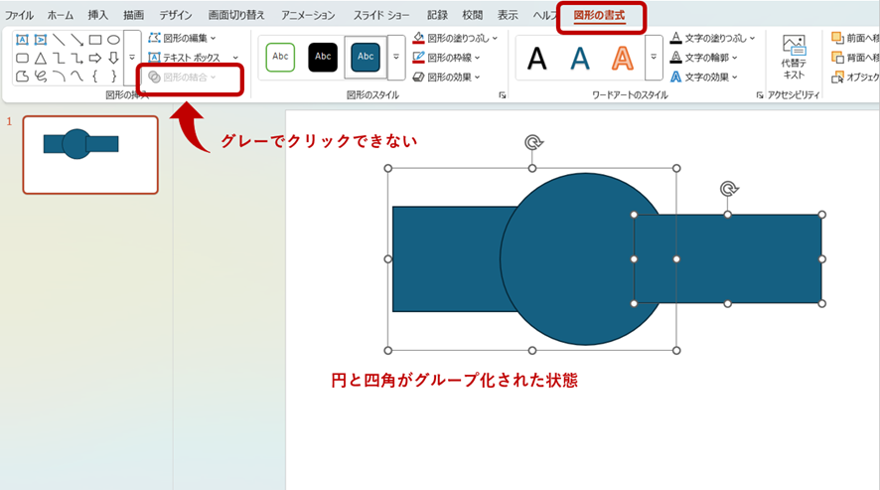Expand the 図形の編集 dropdown menu
The height and width of the screenshot is (490, 880).
pos(213,38)
